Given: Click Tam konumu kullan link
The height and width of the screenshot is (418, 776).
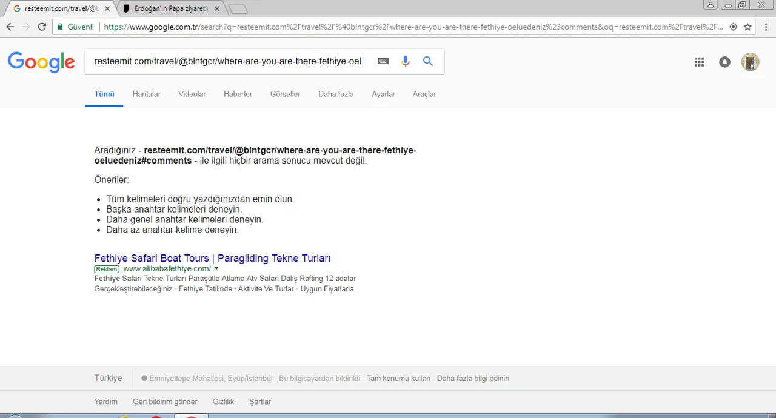Looking at the screenshot, I should pos(398,379).
